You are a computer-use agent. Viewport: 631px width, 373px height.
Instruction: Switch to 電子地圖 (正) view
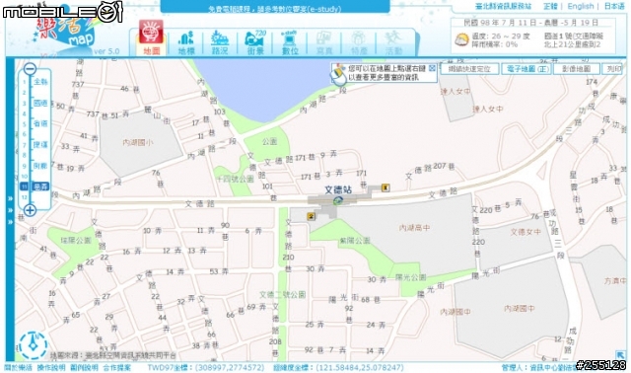527,69
